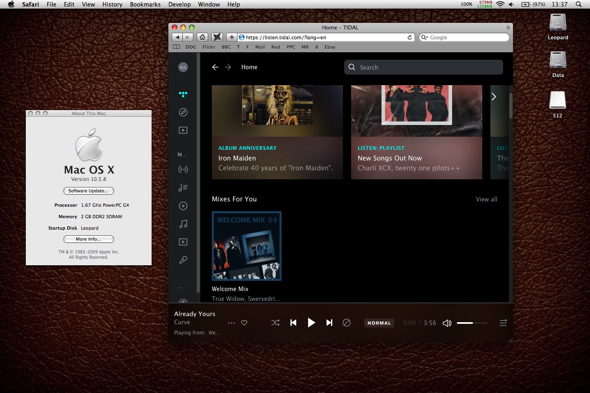Open Safari History menu
Viewport: 590px width, 393px height.
[x=112, y=5]
